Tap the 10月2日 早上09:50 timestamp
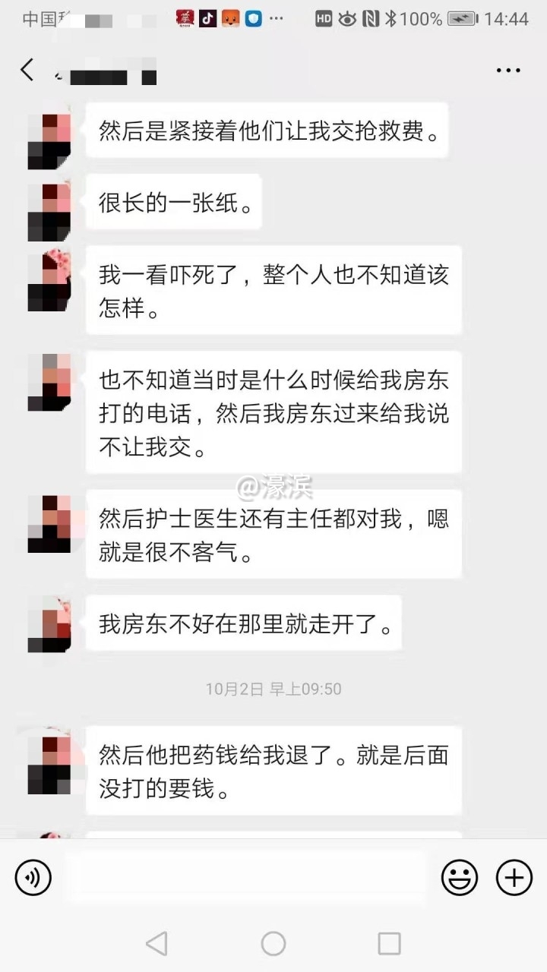The image size is (547, 972). pyautogui.click(x=273, y=689)
